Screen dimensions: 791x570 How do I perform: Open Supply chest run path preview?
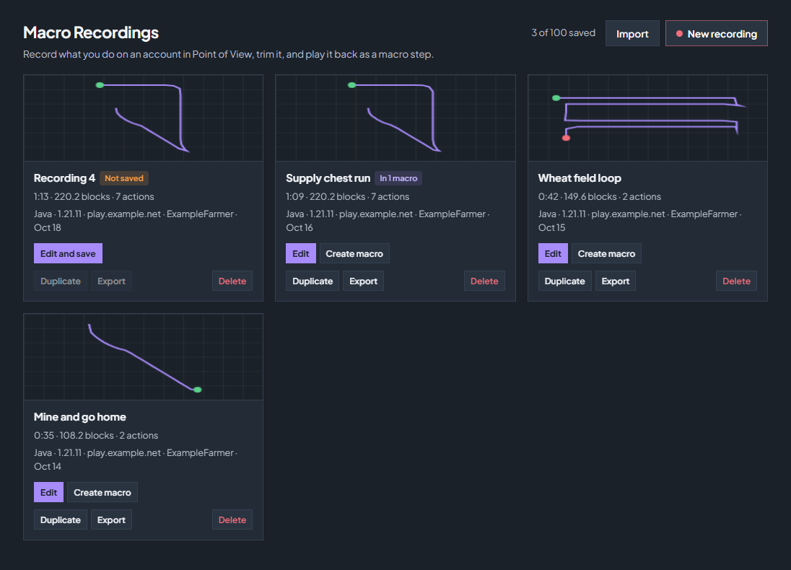(x=395, y=118)
